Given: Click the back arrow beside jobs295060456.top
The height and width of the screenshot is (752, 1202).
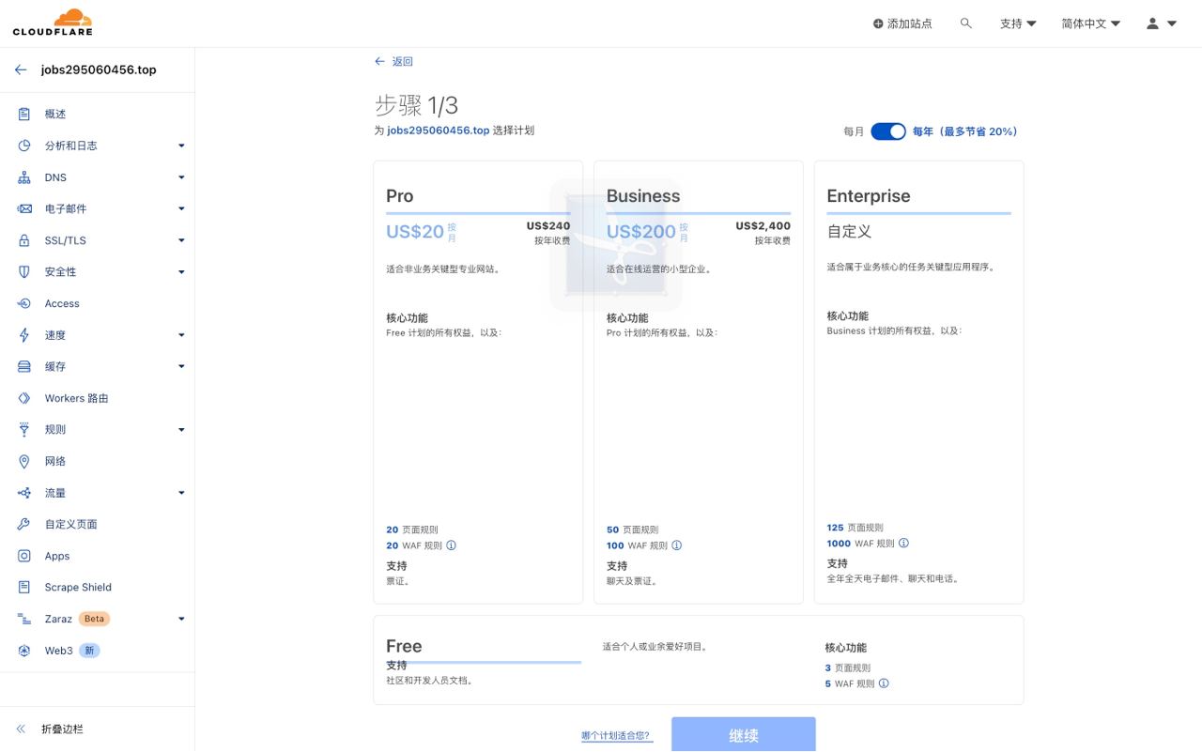Looking at the screenshot, I should [21, 69].
